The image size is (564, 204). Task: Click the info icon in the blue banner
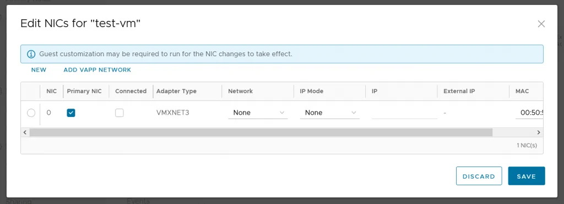pos(31,55)
